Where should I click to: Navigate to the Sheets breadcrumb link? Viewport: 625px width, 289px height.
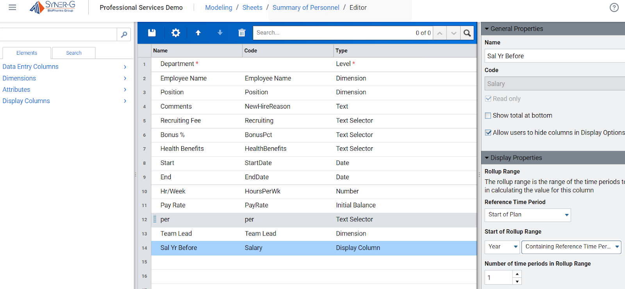(x=252, y=7)
